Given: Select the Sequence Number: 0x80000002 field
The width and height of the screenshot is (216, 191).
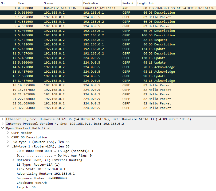Looking at the screenshot, I should click(x=42, y=178).
